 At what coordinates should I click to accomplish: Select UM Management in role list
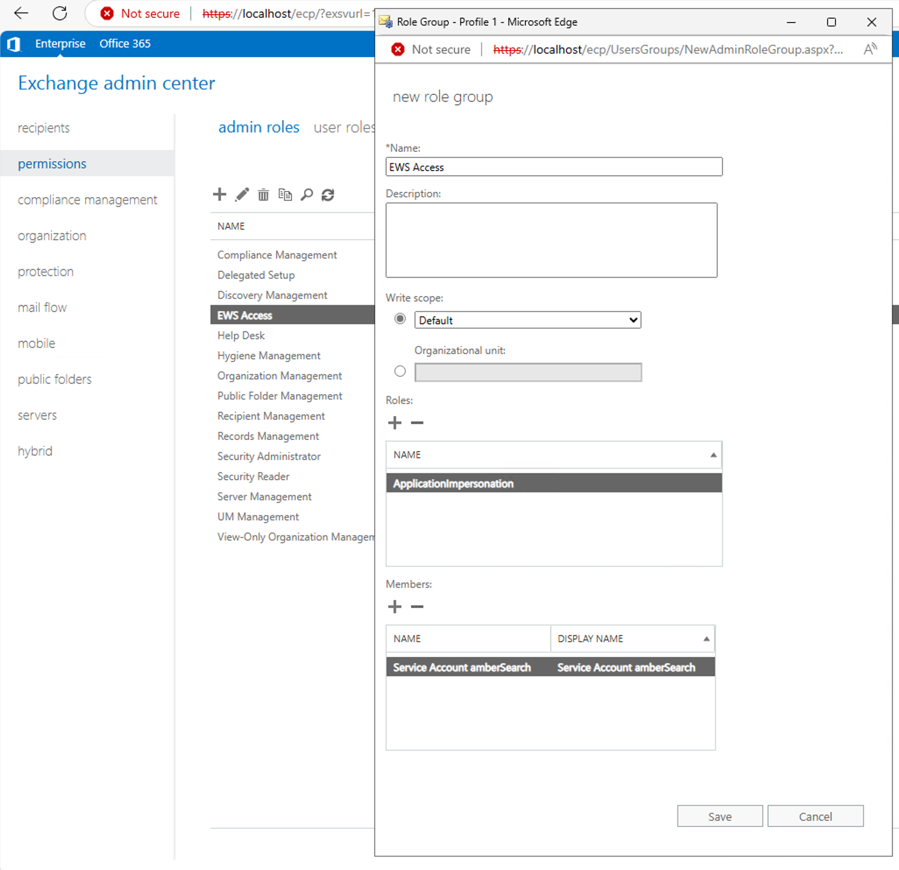tap(258, 517)
